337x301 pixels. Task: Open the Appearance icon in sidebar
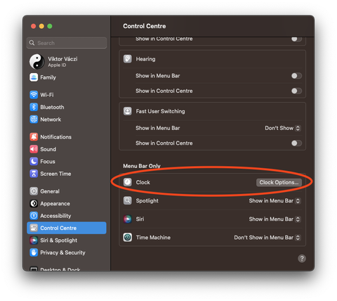[34, 203]
